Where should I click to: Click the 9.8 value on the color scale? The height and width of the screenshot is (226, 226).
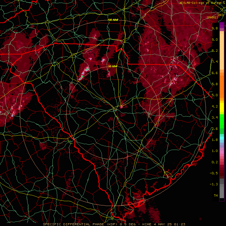[215, 28]
